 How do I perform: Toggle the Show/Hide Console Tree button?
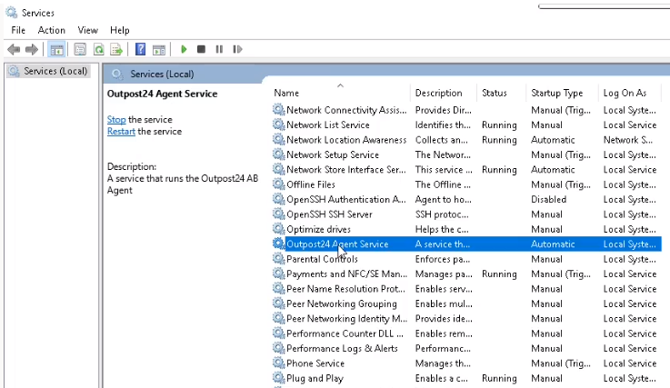pyautogui.click(x=57, y=49)
